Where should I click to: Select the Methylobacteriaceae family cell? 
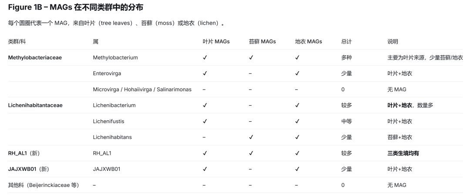[x=35, y=57]
